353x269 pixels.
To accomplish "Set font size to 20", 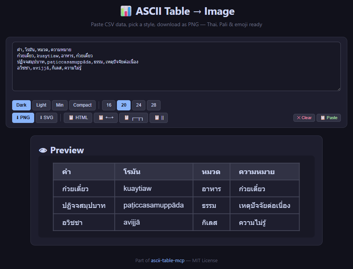I will pos(124,105).
